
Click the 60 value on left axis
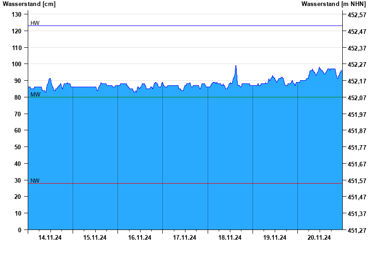pyautogui.click(x=18, y=131)
